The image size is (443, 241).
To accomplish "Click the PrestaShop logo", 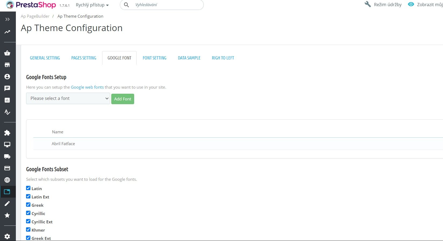I will 31,5.
